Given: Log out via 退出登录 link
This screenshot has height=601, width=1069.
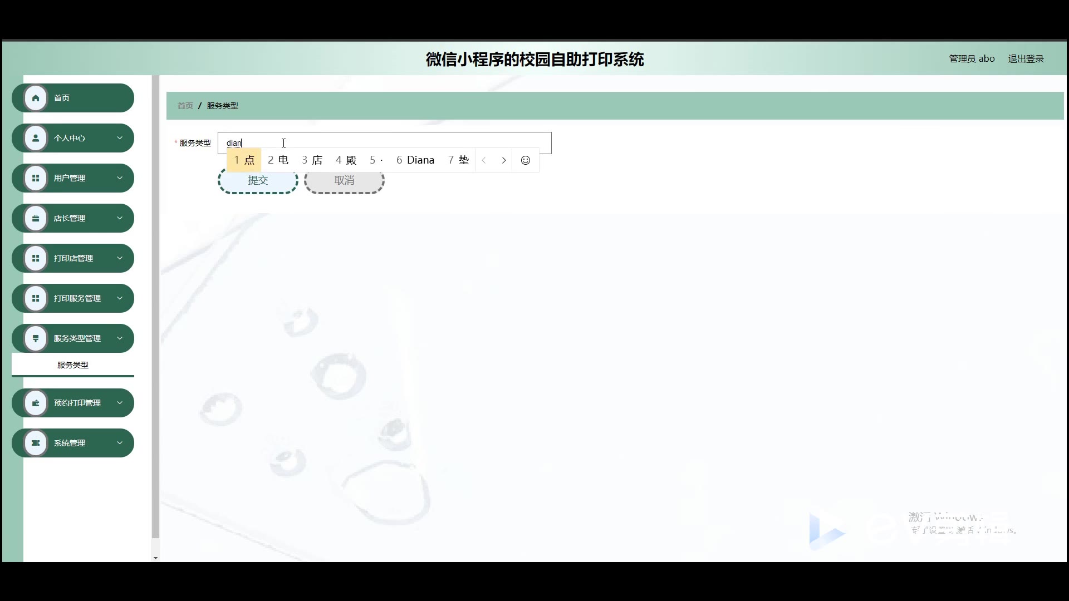Looking at the screenshot, I should [x=1026, y=59].
